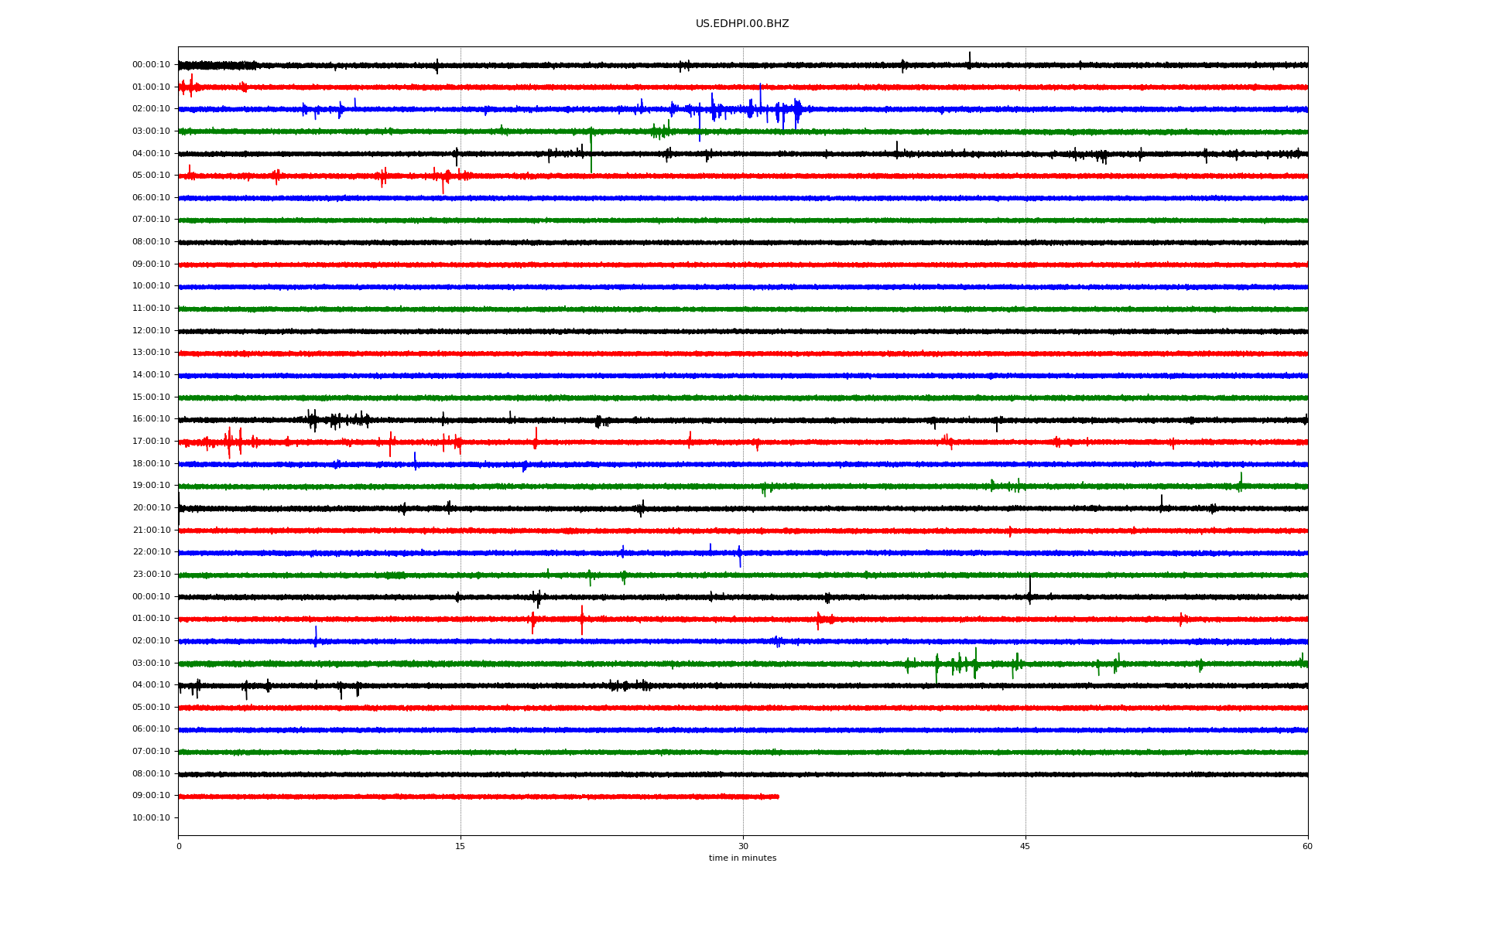Click the red seismic trace at 17:00:10

pyautogui.click(x=743, y=442)
